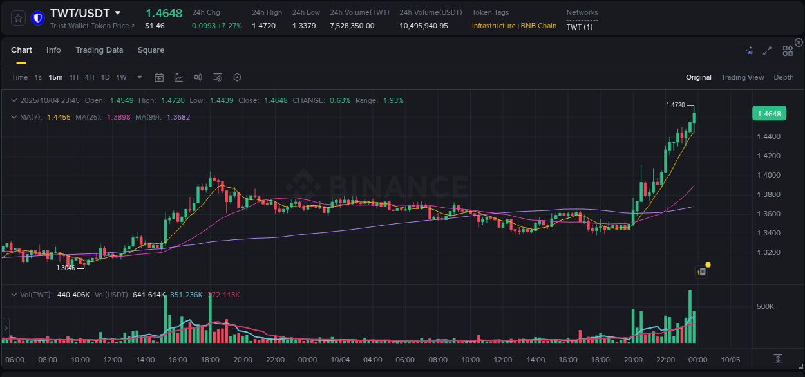Collapse the Vol(TWT) indicator panel
Viewport: 805px width, 377px height.
click(14, 294)
